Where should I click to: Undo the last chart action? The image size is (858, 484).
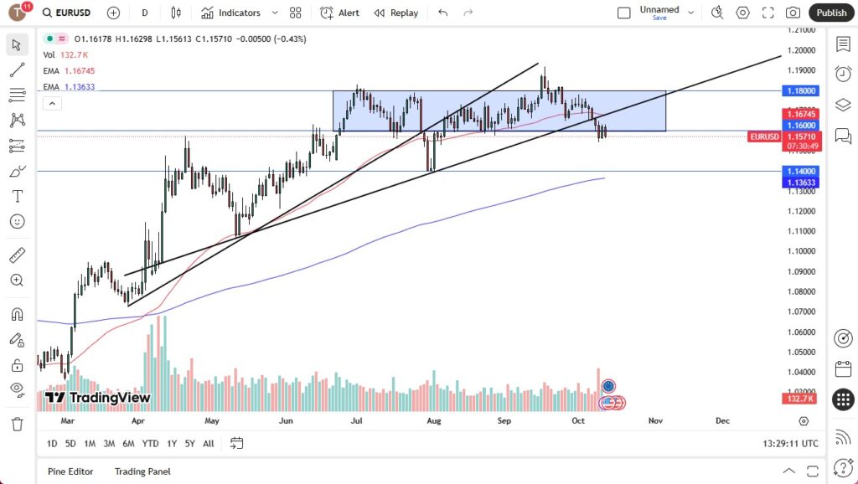pyautogui.click(x=442, y=13)
